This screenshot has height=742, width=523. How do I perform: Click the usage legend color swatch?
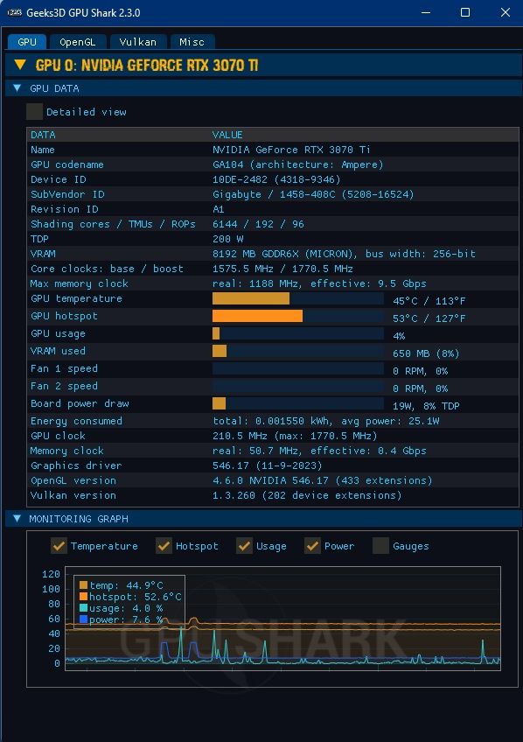(83, 608)
